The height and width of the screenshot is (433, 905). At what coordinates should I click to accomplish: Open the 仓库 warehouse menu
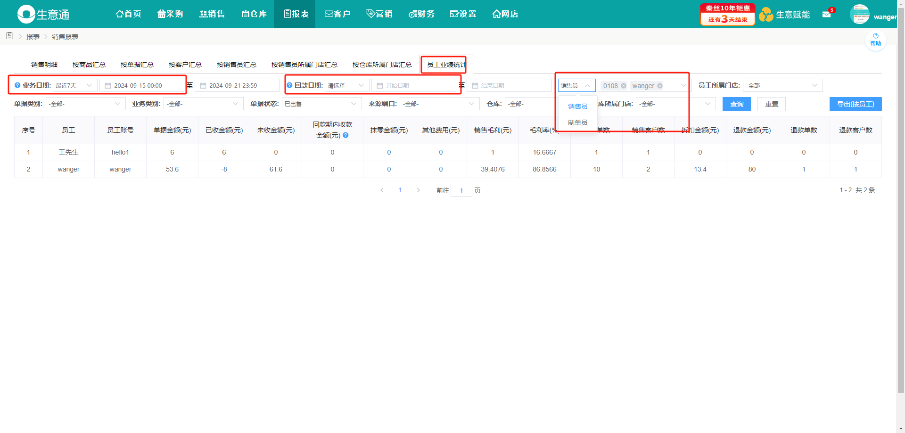254,14
